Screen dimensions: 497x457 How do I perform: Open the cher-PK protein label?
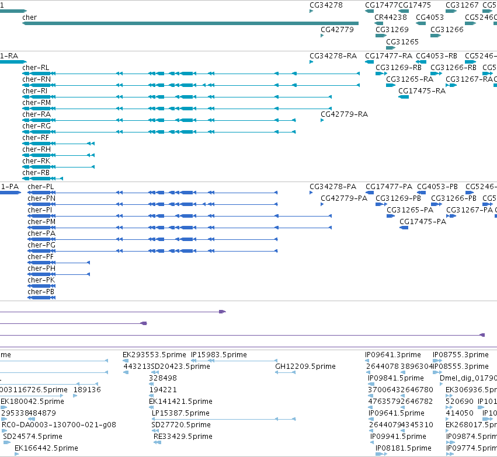click(41, 280)
